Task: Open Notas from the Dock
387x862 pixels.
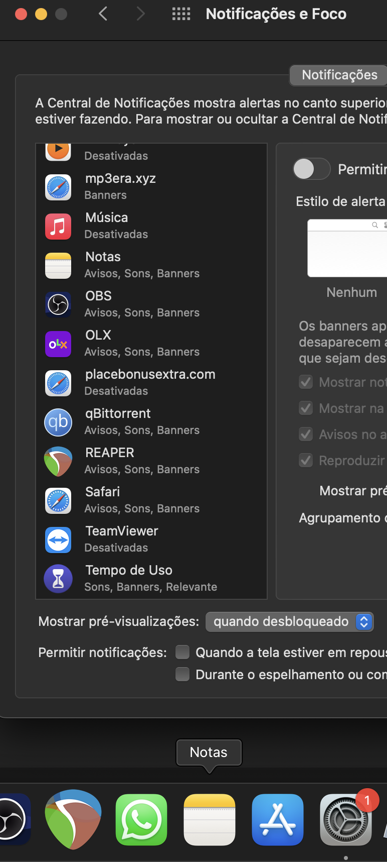Action: pyautogui.click(x=210, y=820)
